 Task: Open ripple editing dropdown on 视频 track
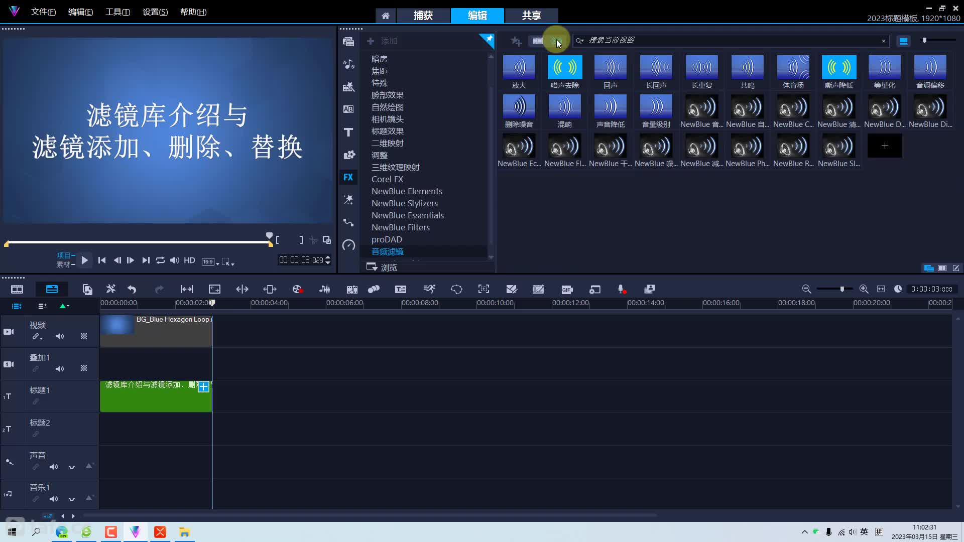click(x=38, y=337)
